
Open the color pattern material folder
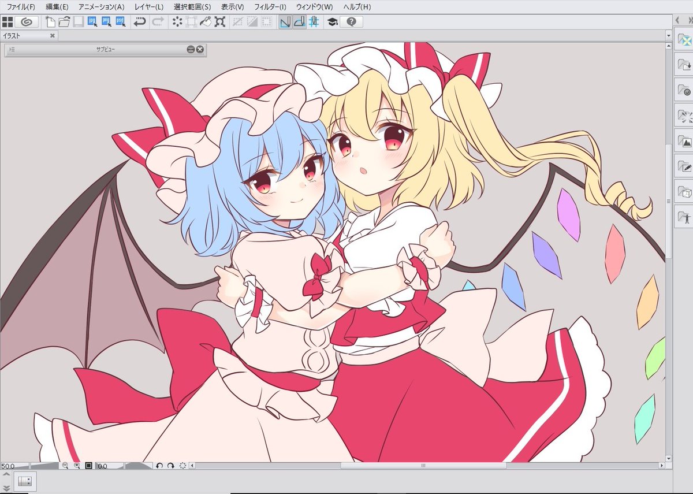(685, 39)
